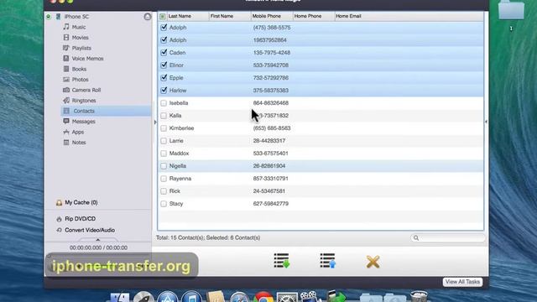Collapse the left sidebar panel arrow

tap(155, 122)
